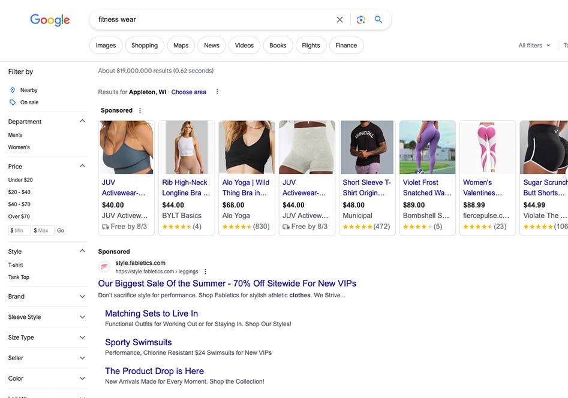Open Short Sleeve T-Shirt Municipal product link
The width and height of the screenshot is (568, 398).
click(366, 188)
